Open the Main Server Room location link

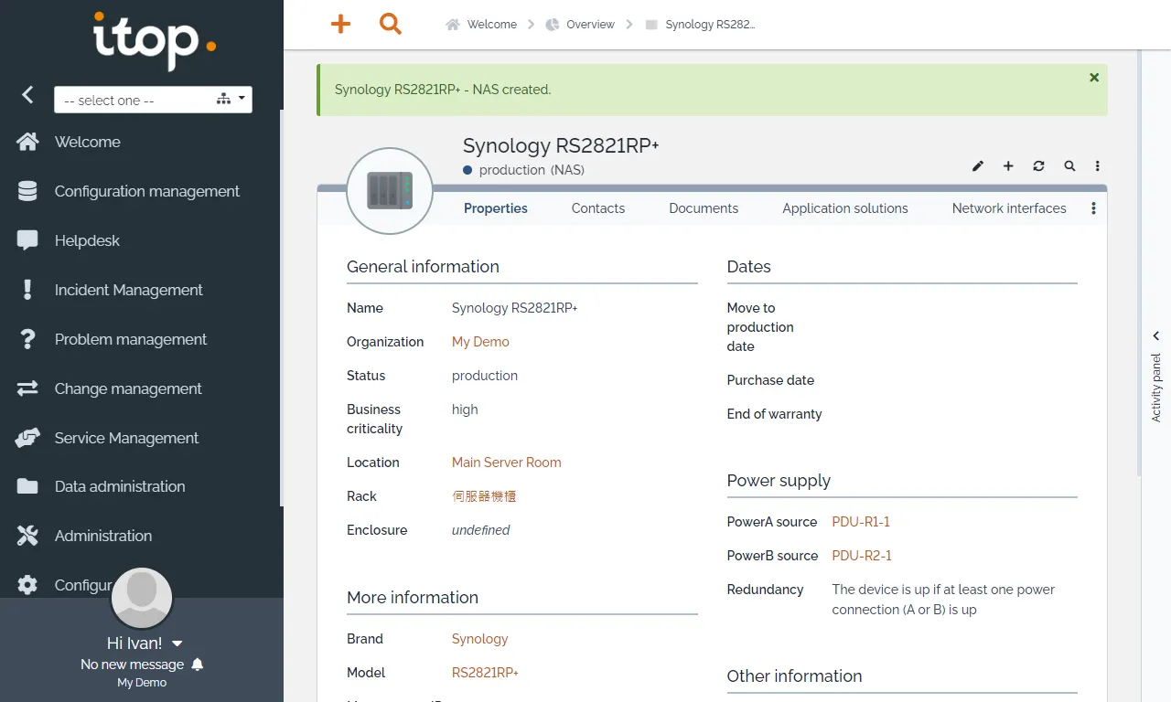tap(507, 463)
